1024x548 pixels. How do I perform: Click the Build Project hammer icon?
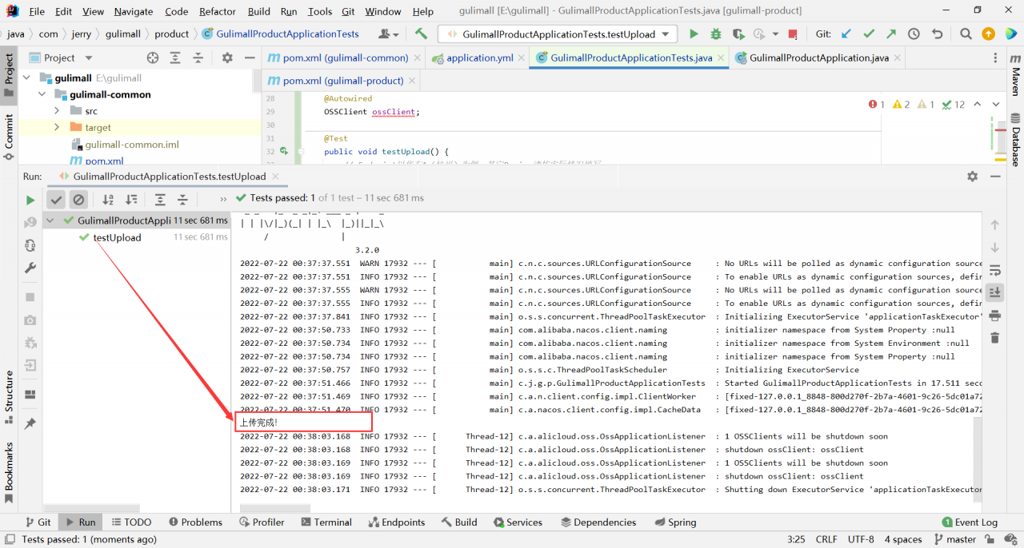click(421, 34)
